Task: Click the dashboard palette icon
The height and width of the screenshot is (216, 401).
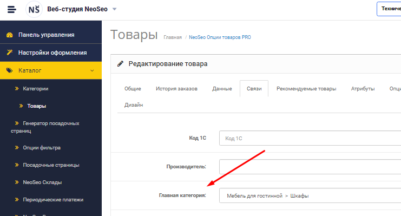Action: (x=9, y=35)
